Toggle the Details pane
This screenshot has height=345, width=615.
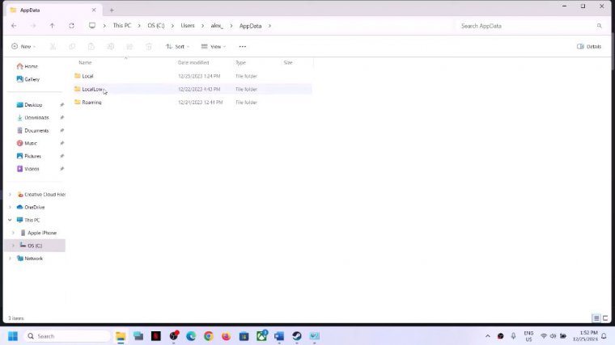tap(589, 47)
